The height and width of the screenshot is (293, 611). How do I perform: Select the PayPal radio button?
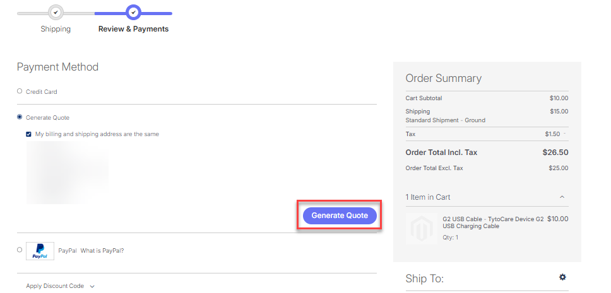point(20,250)
